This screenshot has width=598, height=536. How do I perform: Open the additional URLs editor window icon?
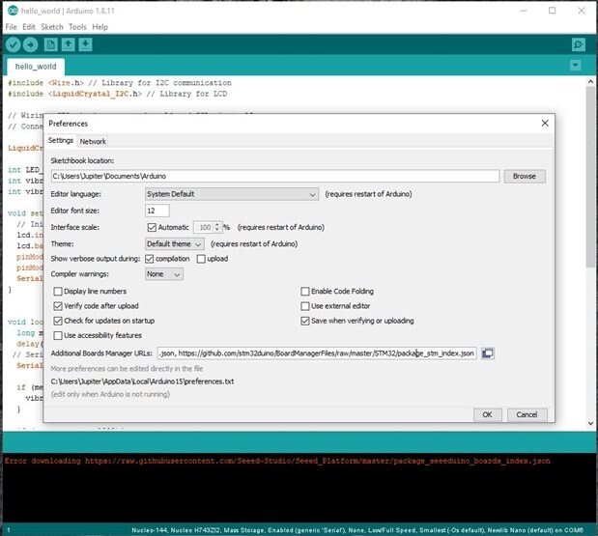[x=488, y=353]
